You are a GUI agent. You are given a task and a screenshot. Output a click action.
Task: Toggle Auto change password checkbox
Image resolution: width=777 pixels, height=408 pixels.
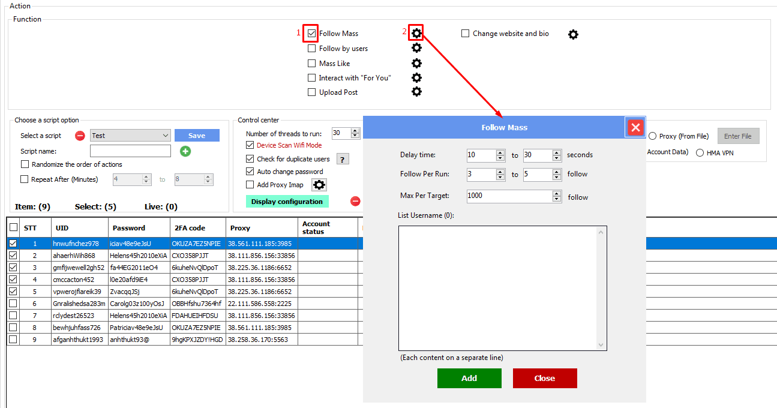point(250,172)
